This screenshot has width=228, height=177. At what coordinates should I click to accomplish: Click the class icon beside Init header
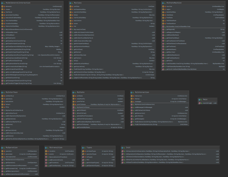click(122, 148)
